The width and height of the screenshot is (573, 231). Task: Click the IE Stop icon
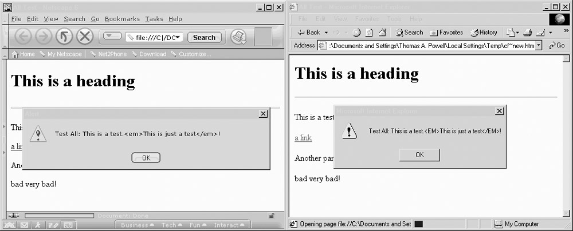pyautogui.click(x=356, y=33)
